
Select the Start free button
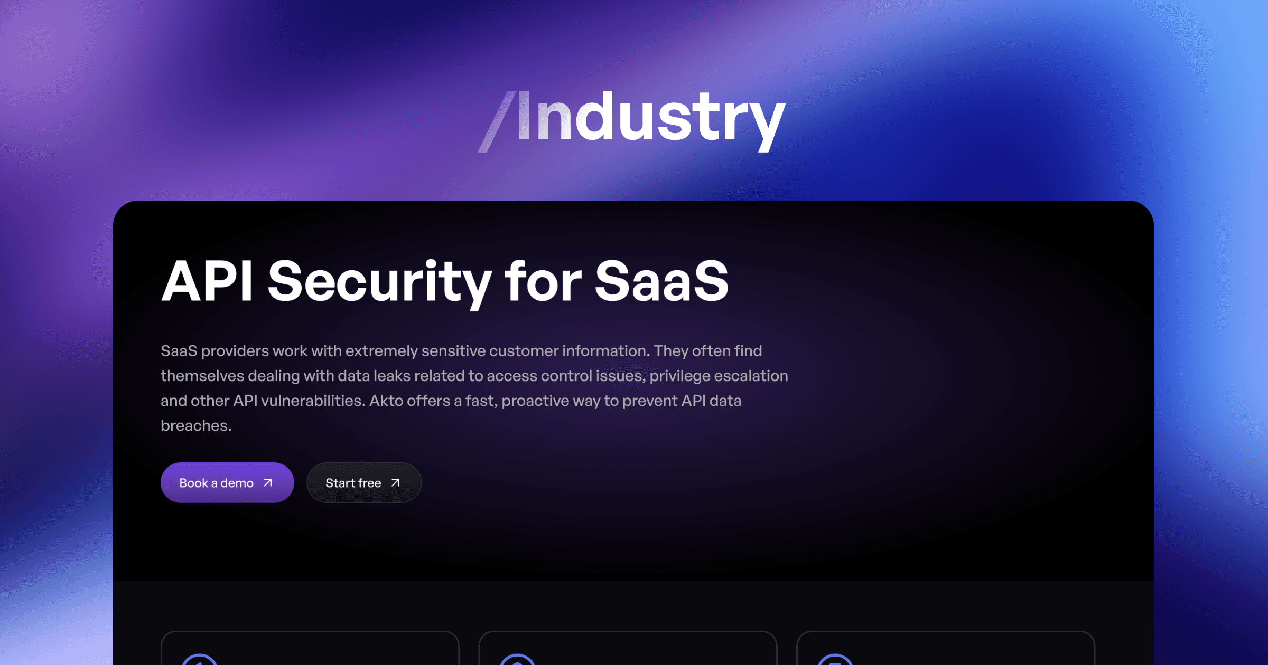point(363,482)
